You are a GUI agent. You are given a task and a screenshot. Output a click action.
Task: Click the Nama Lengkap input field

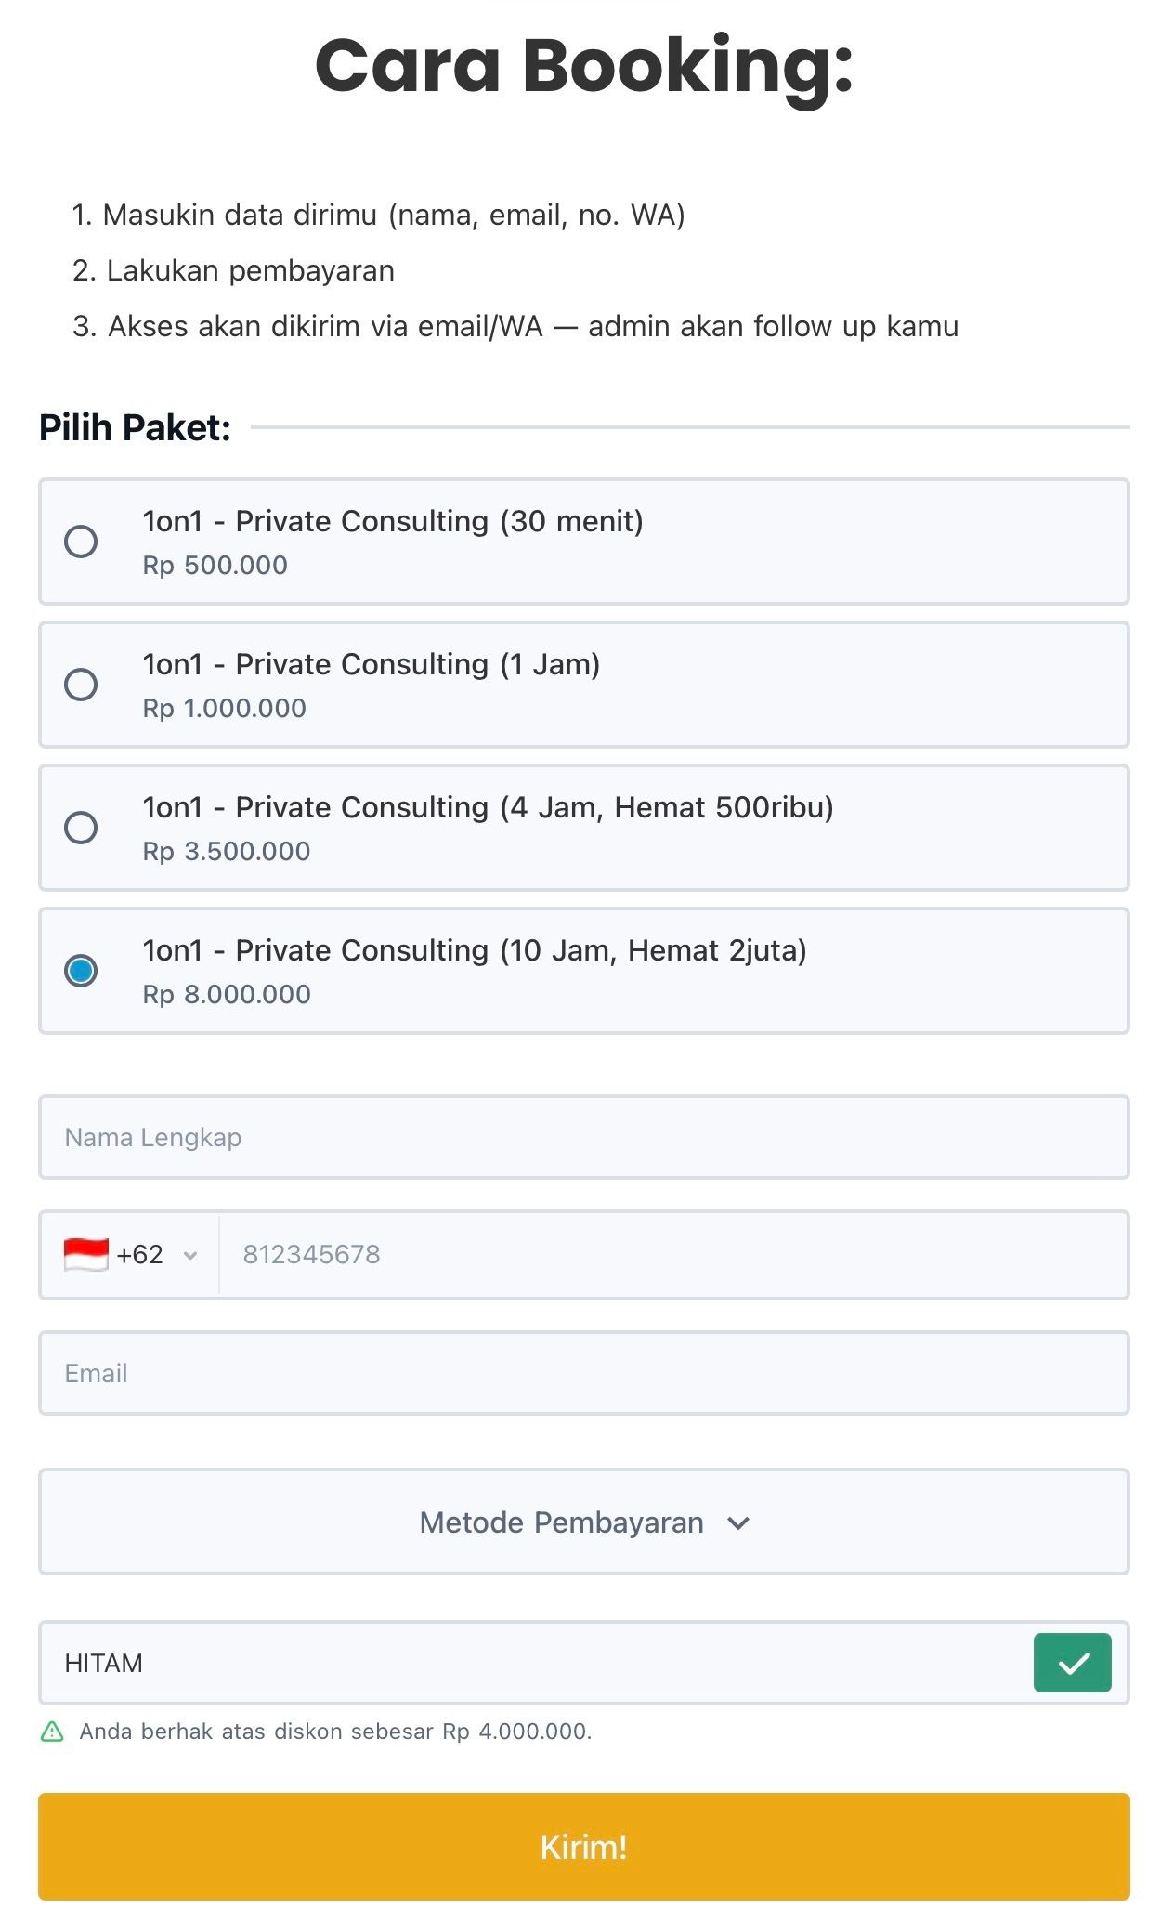[583, 1138]
